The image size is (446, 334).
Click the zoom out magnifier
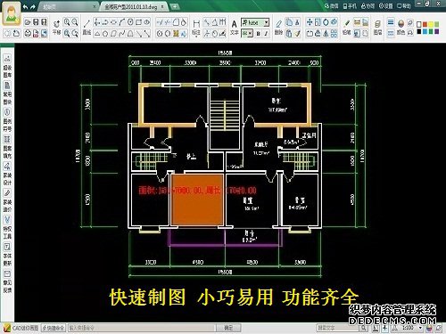click(75, 22)
